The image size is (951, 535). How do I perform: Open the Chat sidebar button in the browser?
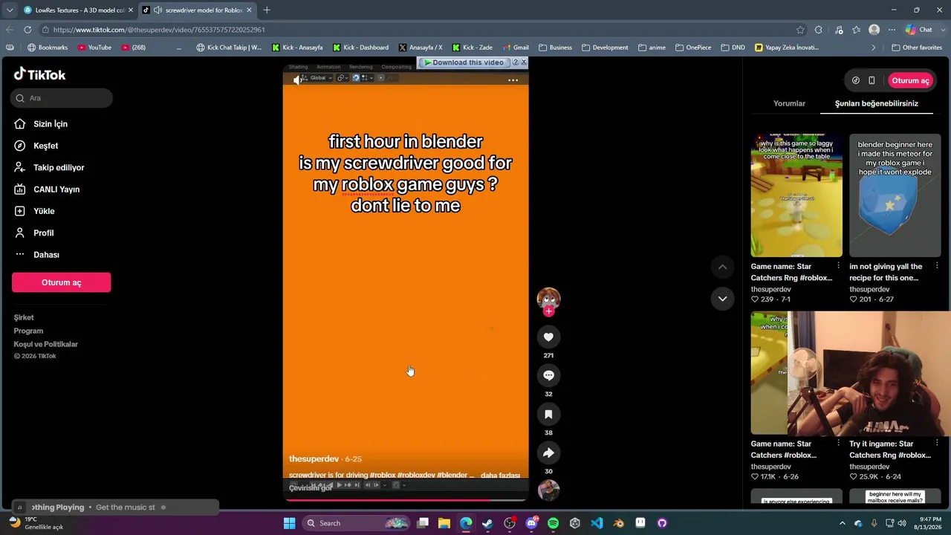918,30
